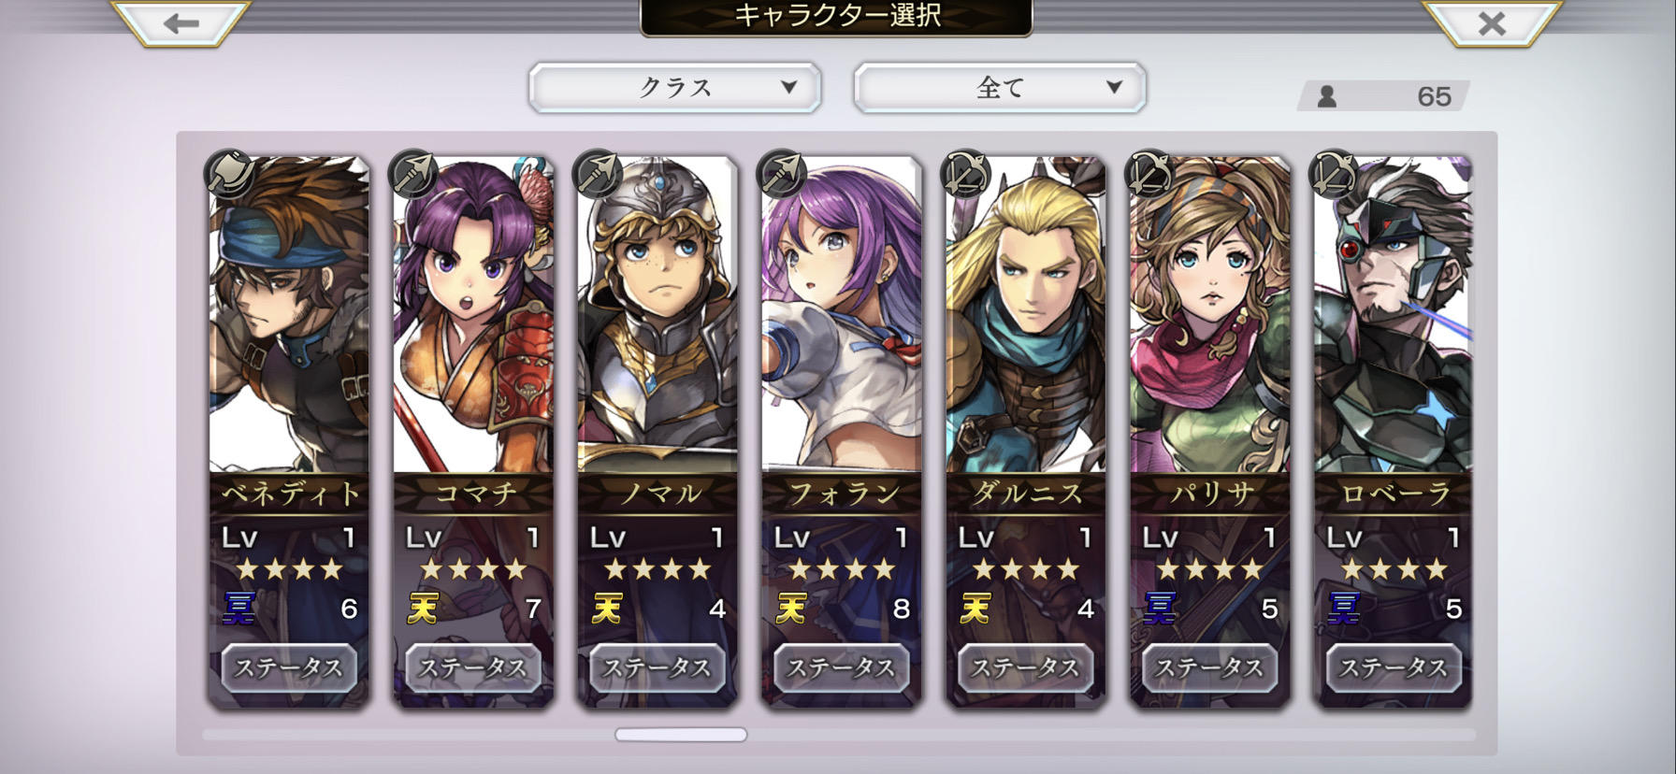Image resolution: width=1676 pixels, height=774 pixels.
Task: Select the パリサ character portrait
Action: (x=1210, y=316)
